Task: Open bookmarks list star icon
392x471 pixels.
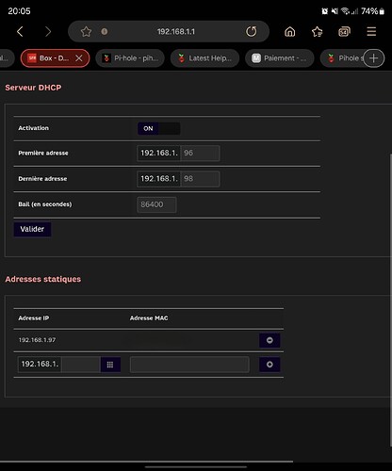Action: coord(317,31)
